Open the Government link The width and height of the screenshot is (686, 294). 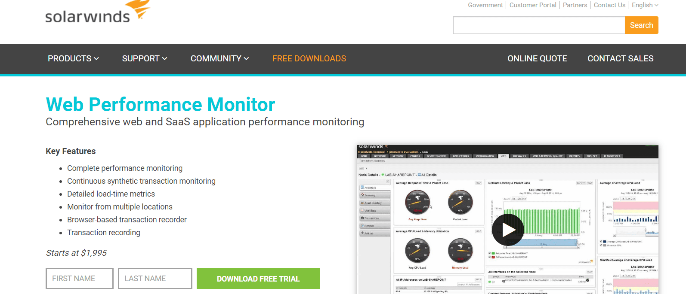(485, 5)
